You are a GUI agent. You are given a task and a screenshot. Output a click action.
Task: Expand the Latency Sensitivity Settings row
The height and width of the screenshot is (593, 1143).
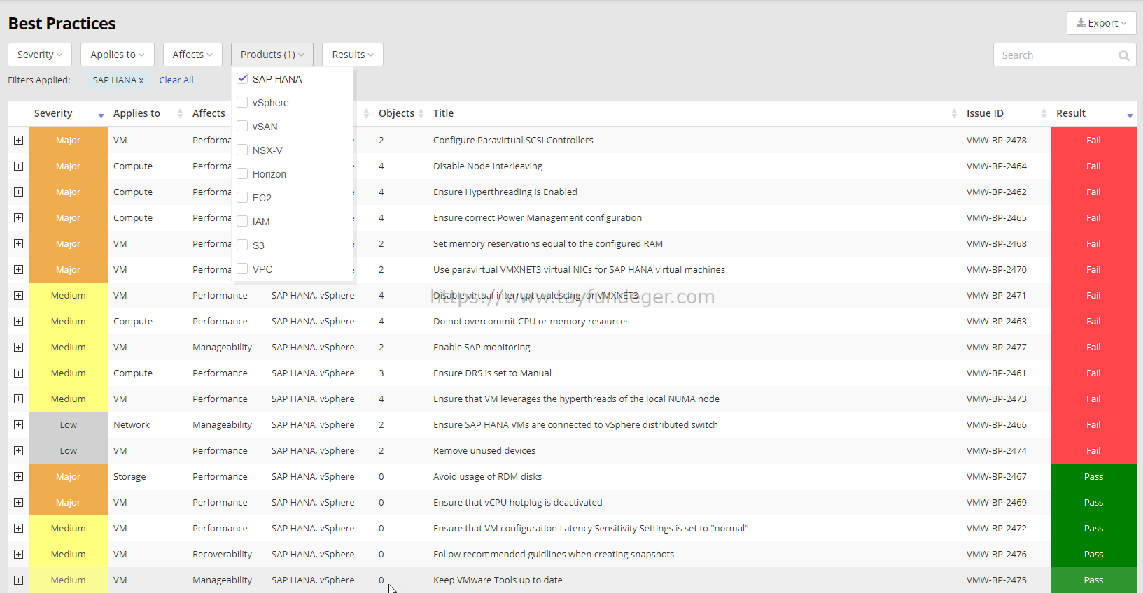(18, 528)
